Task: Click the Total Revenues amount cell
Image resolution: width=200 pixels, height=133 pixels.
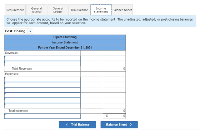Action: pos(114,69)
